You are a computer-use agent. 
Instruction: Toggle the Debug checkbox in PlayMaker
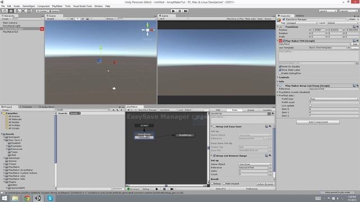213,183
